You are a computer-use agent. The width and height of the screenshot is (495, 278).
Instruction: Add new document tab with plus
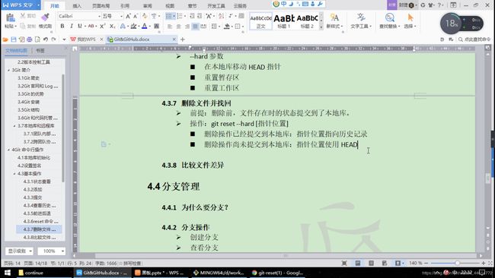click(183, 39)
